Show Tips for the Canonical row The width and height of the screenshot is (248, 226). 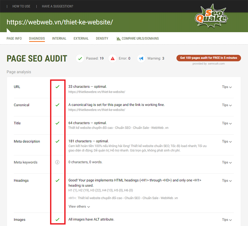click(227, 105)
